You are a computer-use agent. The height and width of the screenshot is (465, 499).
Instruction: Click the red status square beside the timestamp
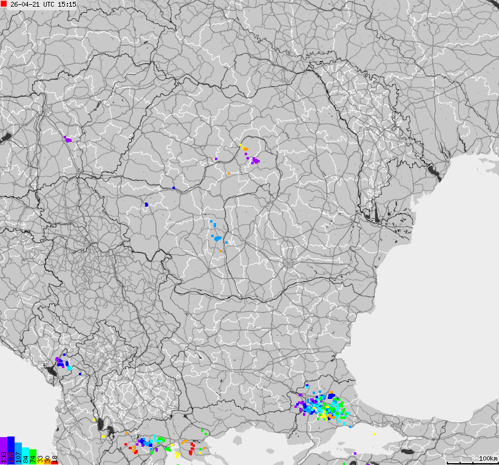(4, 4)
